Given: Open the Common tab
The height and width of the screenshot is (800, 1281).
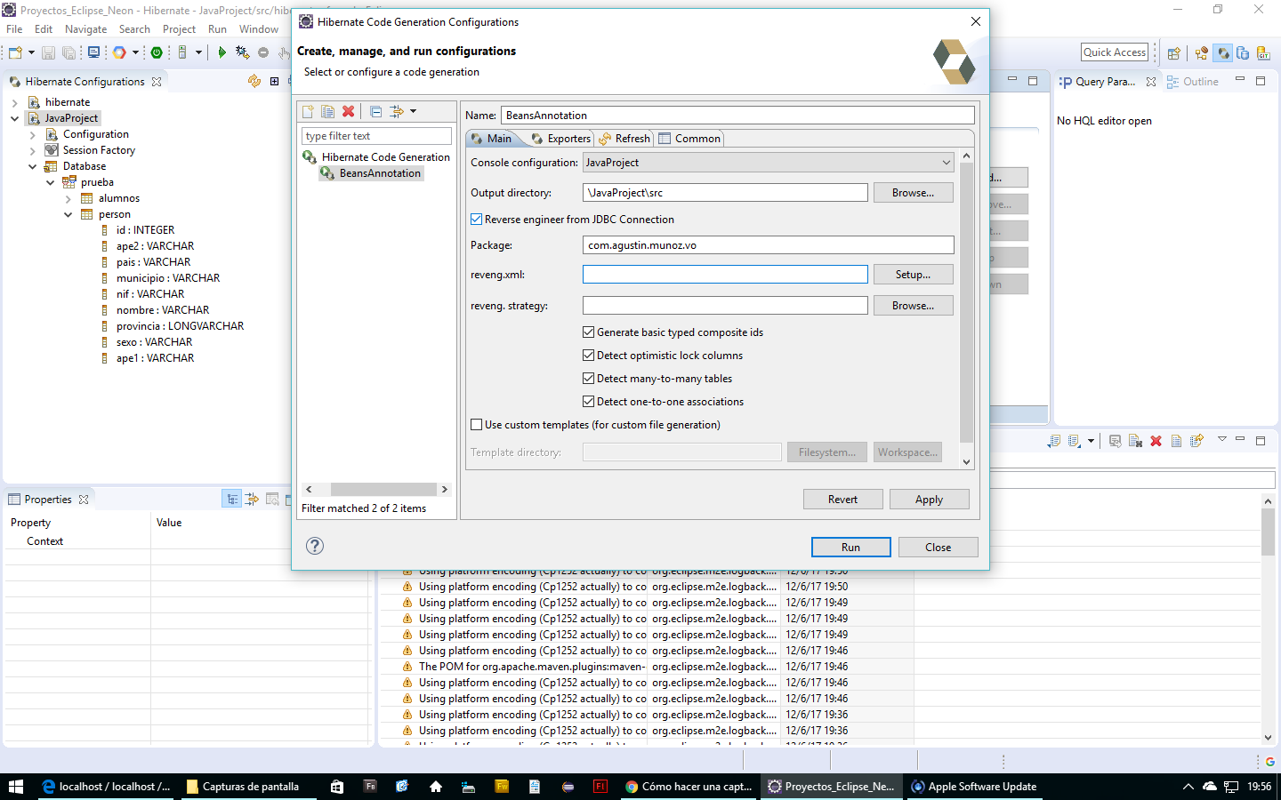Looking at the screenshot, I should click(689, 139).
